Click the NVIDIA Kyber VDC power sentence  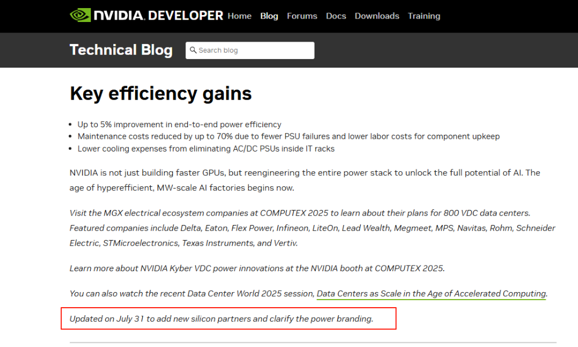pyautogui.click(x=257, y=268)
